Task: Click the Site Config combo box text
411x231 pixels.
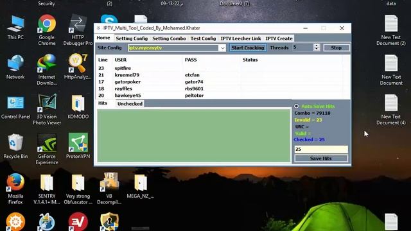Action: pos(173,48)
